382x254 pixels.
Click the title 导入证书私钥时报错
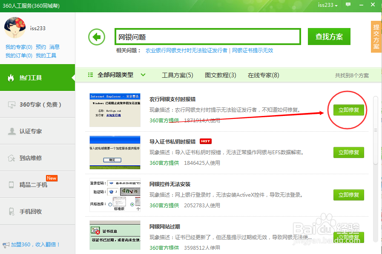(172, 142)
